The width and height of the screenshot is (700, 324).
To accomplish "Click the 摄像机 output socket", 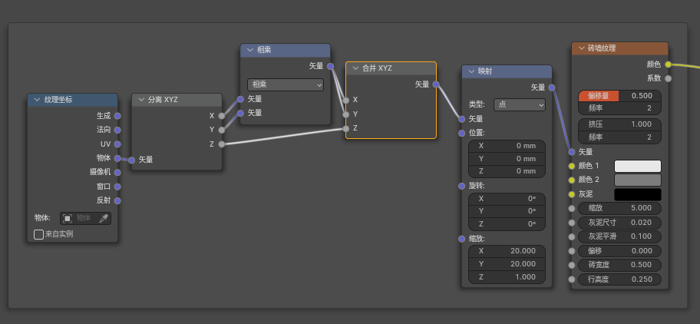I will coord(117,172).
